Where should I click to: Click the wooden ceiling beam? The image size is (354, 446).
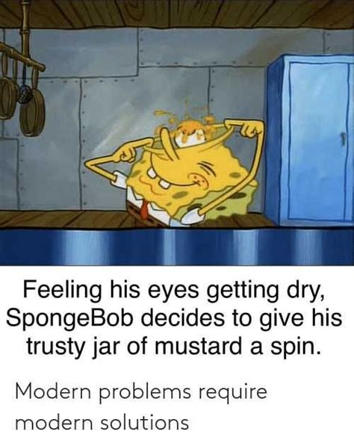click(x=177, y=13)
